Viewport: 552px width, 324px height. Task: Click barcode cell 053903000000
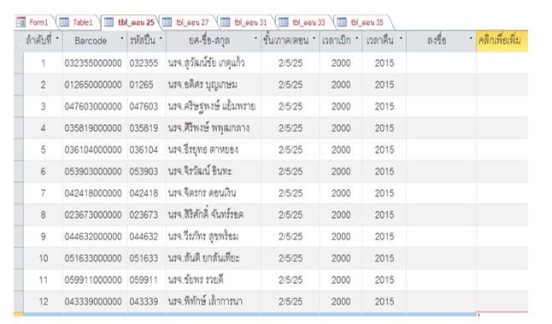[96, 172]
